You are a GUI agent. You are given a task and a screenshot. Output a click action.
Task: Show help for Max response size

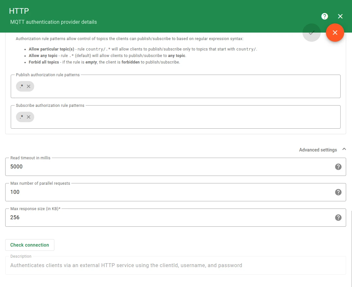pos(338,217)
